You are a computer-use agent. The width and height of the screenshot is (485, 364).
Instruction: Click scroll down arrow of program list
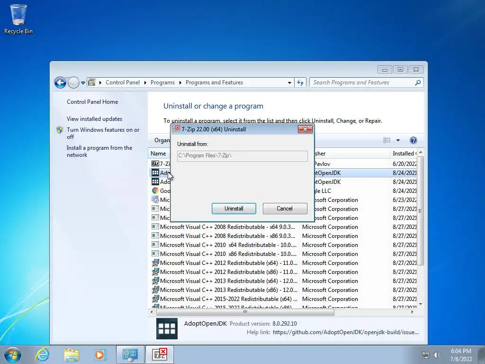(x=420, y=304)
